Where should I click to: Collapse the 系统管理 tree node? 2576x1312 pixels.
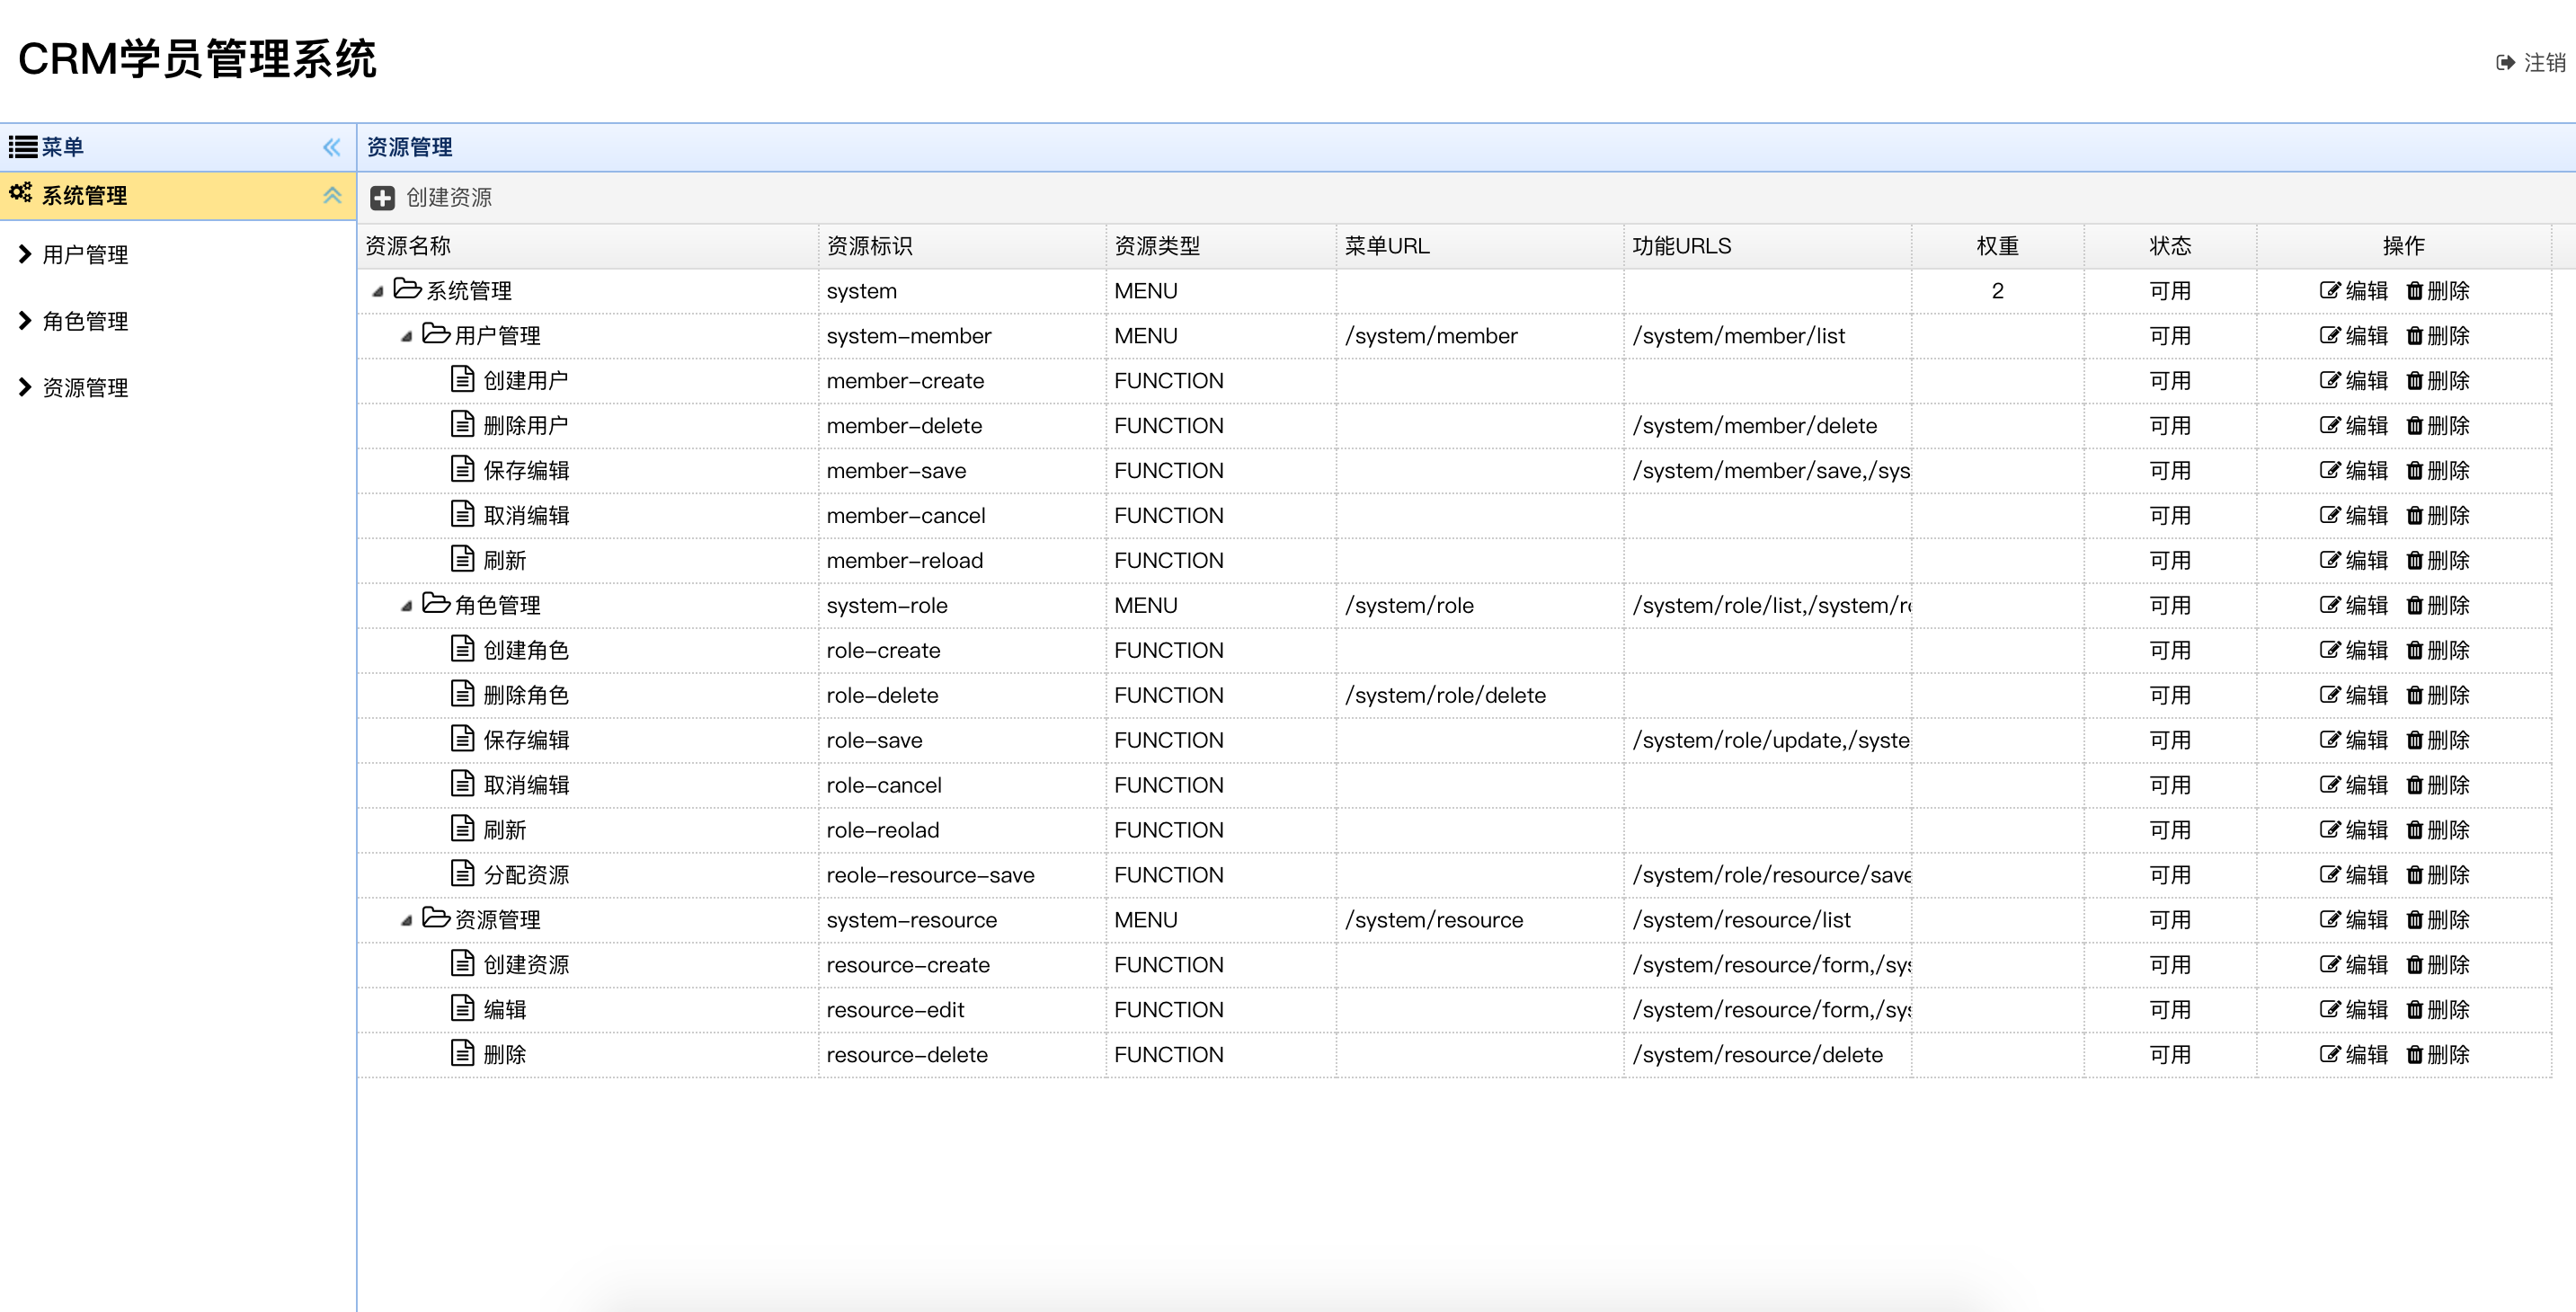pyautogui.click(x=378, y=291)
